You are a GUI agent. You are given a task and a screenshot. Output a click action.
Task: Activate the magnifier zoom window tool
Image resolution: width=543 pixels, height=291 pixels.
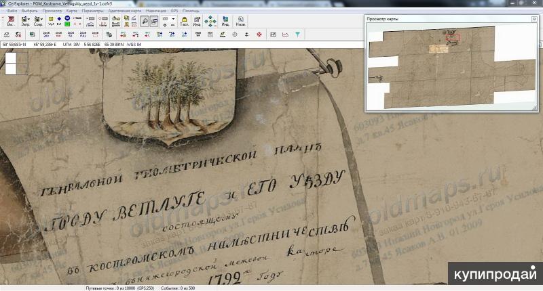pyautogui.click(x=145, y=22)
